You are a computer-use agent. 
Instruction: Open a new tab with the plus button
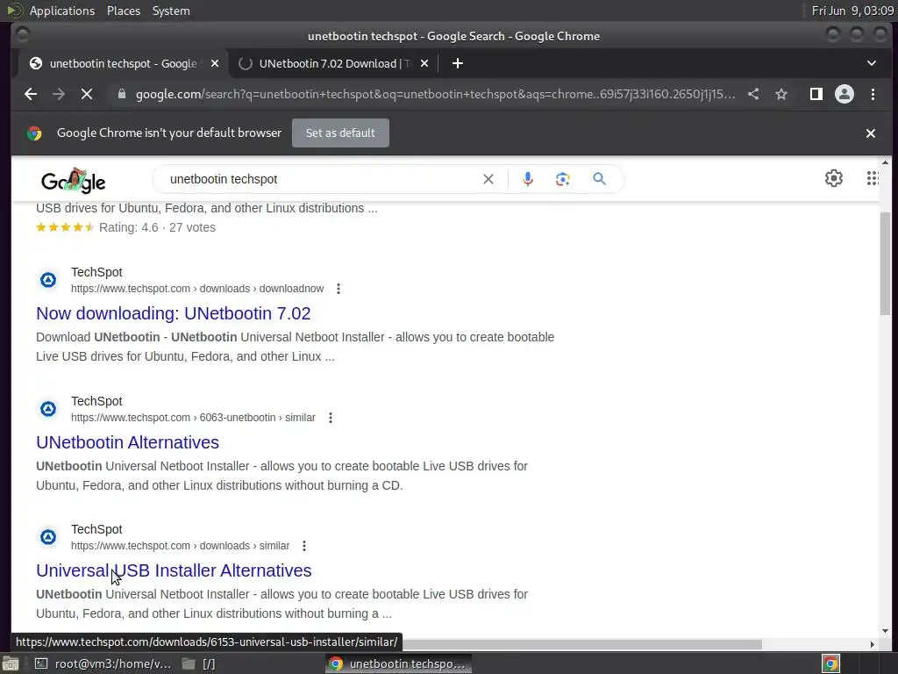(x=457, y=63)
